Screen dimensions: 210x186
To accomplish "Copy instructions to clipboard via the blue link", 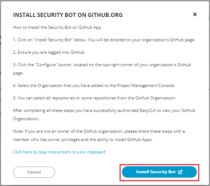I will 59,152.
